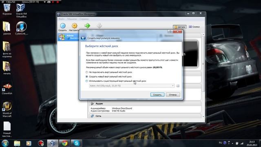This screenshot has height=147, width=261.
Task: Switch to Детали view
Action: 179,27
